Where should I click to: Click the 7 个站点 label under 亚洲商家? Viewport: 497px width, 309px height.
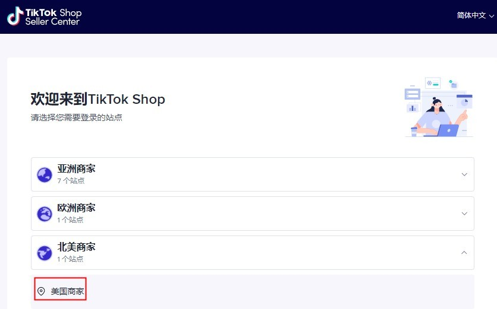[71, 180]
